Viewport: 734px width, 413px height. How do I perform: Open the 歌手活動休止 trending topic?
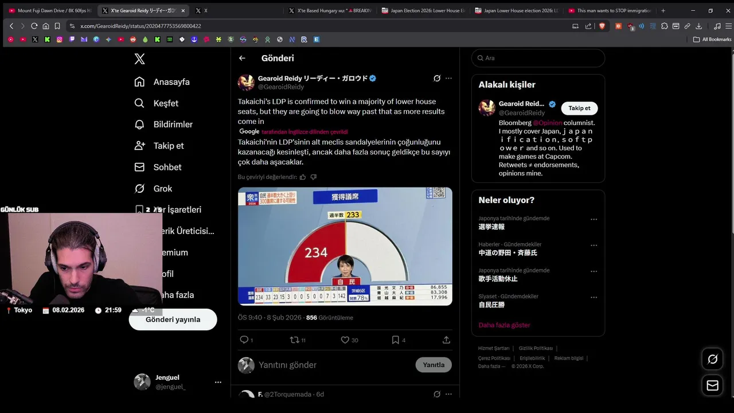498,279
